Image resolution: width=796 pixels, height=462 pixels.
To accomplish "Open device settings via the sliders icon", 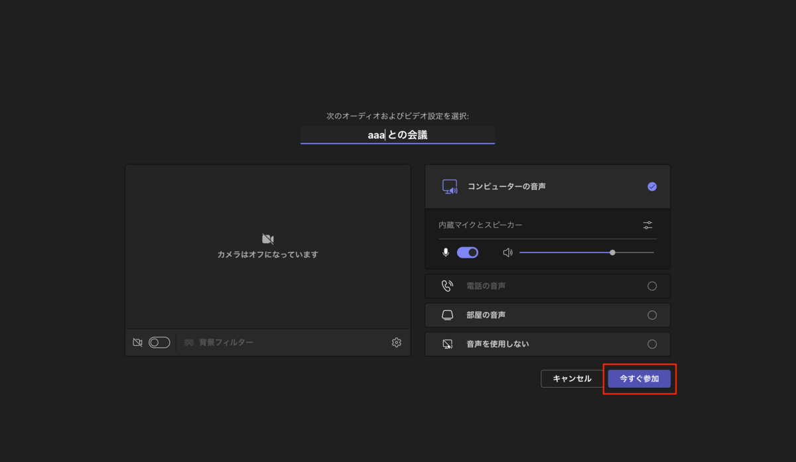I will [647, 225].
